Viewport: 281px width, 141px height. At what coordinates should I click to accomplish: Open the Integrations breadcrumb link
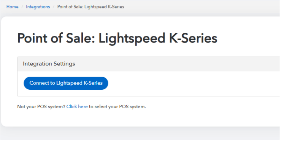coord(38,7)
